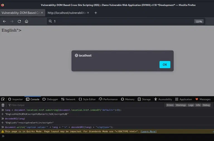Viewport: 214px width, 141px height.
Task: Open the Style Editor panel
Action: click(87, 99)
